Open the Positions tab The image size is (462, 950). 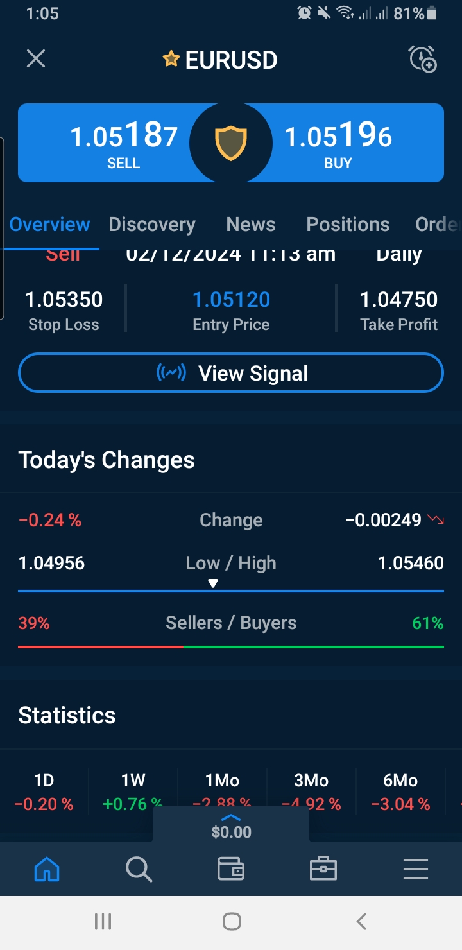[x=348, y=224]
